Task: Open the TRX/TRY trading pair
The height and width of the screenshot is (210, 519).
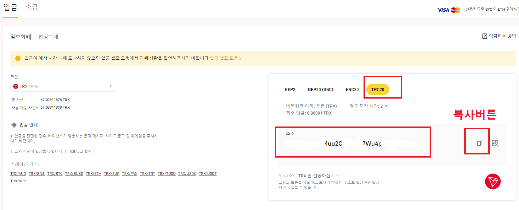Action: pos(148,174)
